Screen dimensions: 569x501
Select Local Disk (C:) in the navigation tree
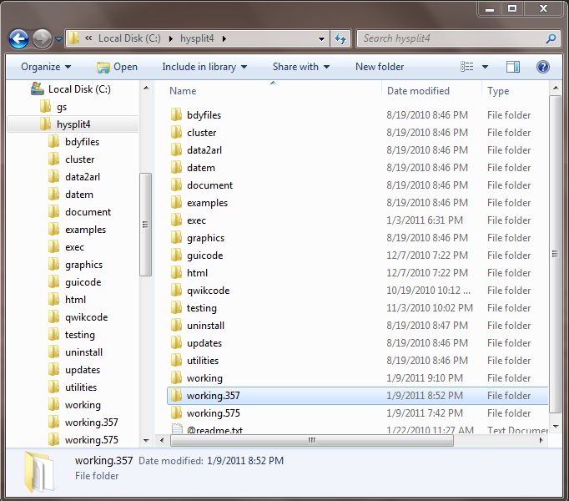point(79,89)
